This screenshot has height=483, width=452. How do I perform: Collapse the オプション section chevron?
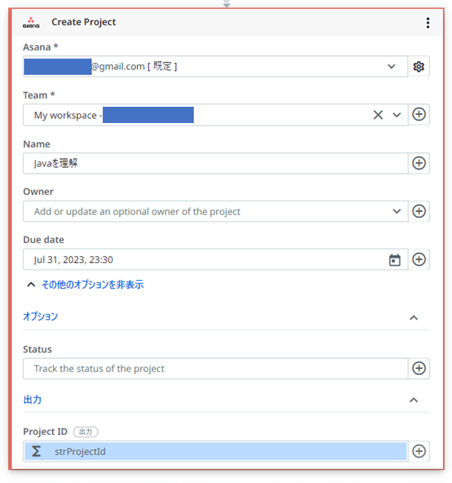[414, 318]
